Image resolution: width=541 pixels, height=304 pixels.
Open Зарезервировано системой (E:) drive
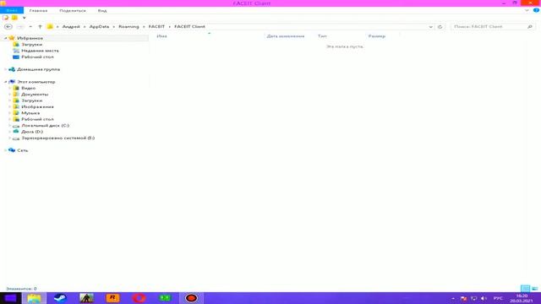[x=58, y=138]
